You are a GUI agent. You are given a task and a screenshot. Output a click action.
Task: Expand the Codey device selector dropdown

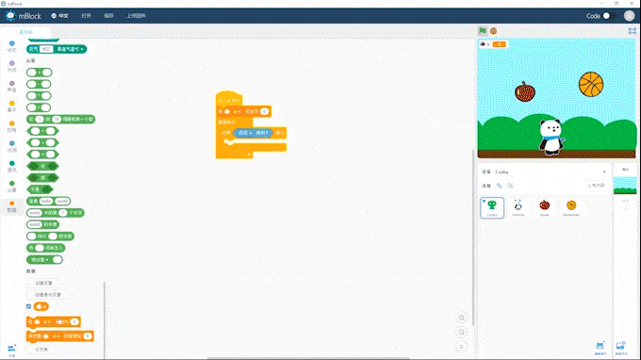604,172
